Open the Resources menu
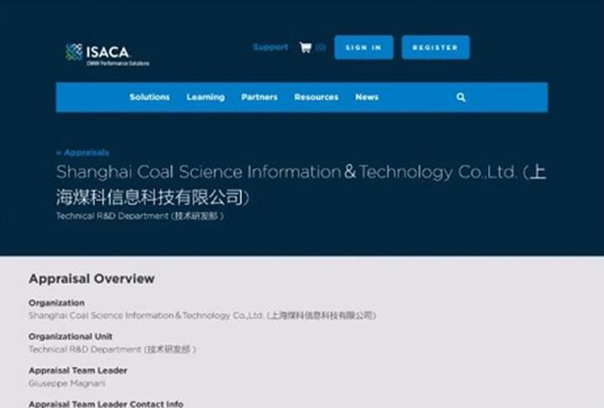 pos(316,97)
